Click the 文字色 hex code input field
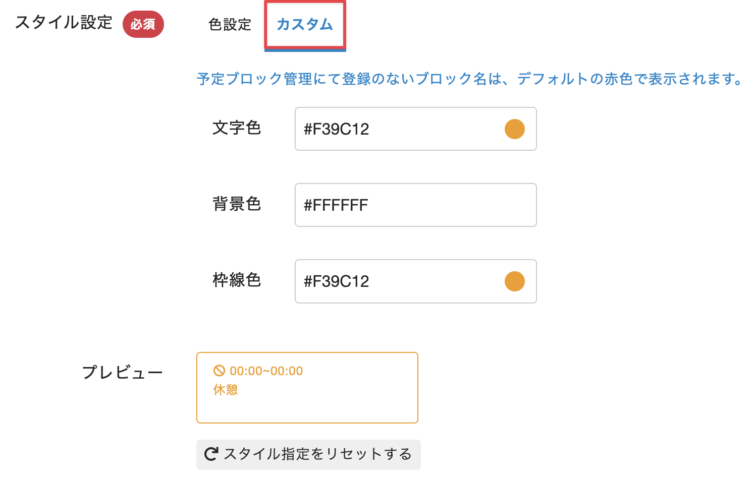The height and width of the screenshot is (486, 755). pos(394,129)
